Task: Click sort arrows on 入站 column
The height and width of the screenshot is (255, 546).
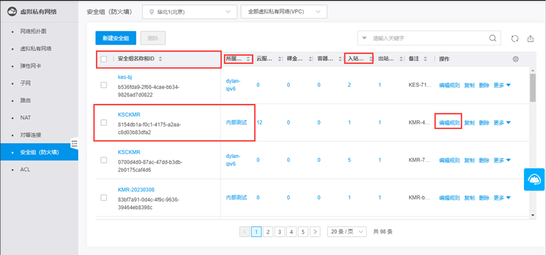Action: [x=371, y=59]
